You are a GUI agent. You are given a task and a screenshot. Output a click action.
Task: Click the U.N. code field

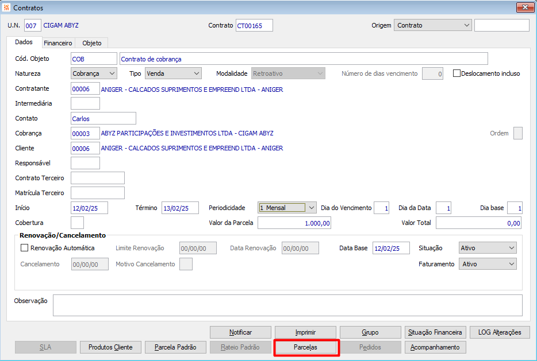pyautogui.click(x=33, y=26)
